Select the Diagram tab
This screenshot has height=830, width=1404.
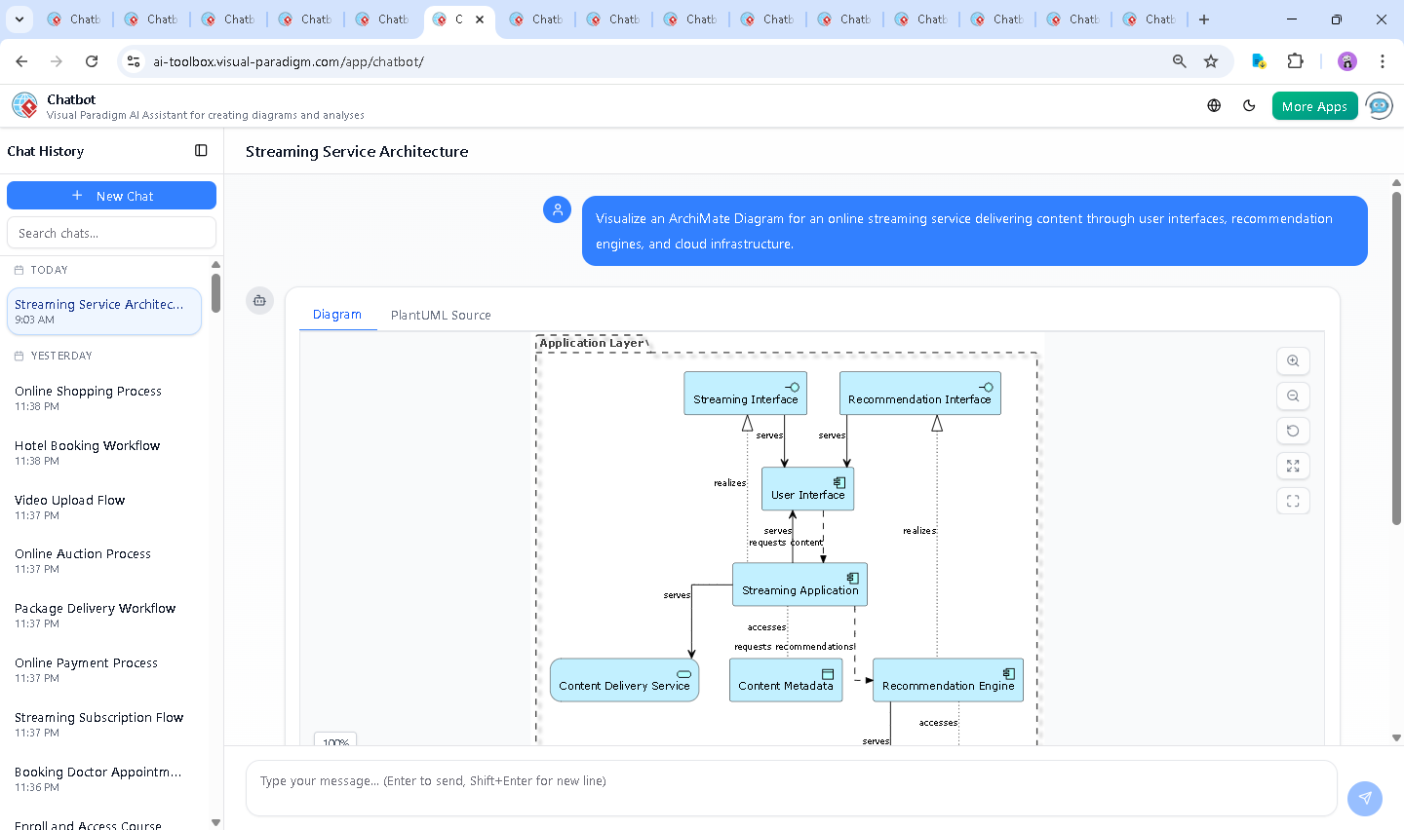pos(337,315)
